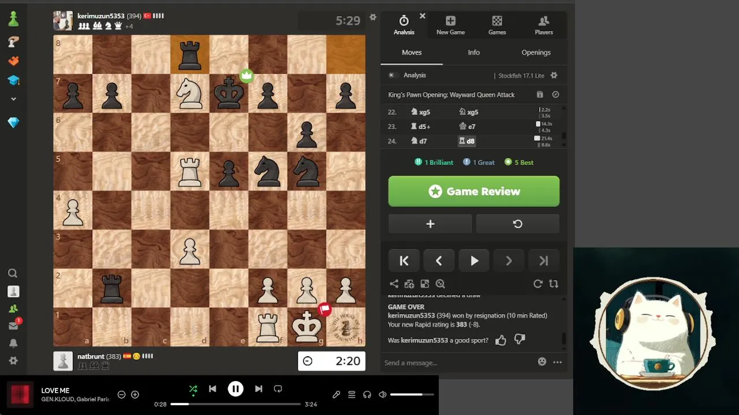739x415 pixels.
Task: Click the Chess.com pawn logo in the sidebar
Action: 13,18
